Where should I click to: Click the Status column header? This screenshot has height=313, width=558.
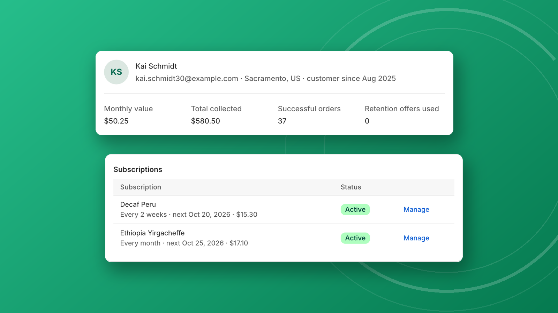[x=351, y=187]
